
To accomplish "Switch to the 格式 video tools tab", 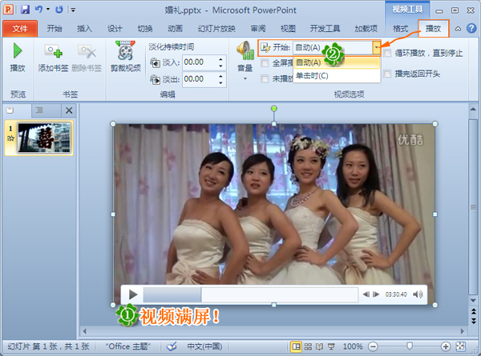I will pos(401,29).
